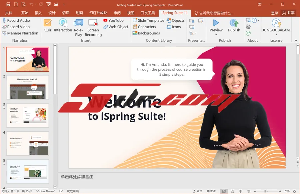The image size is (300, 194).
Task: Open the Icons library
Action: tap(174, 27)
